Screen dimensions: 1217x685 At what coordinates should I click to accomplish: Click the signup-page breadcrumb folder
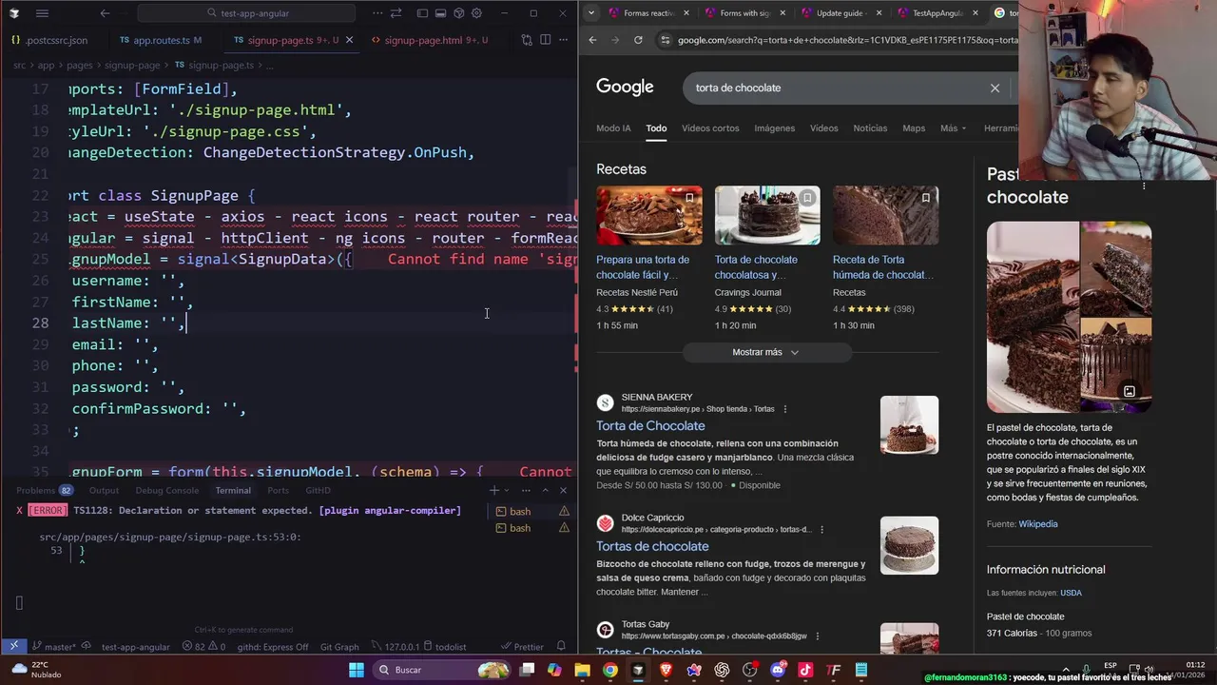(133, 65)
